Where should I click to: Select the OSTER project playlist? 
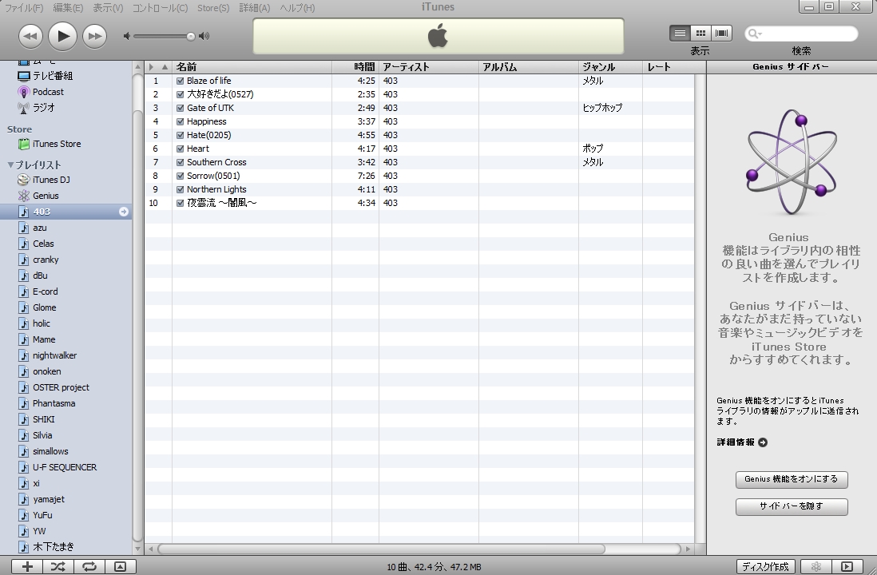click(x=61, y=387)
